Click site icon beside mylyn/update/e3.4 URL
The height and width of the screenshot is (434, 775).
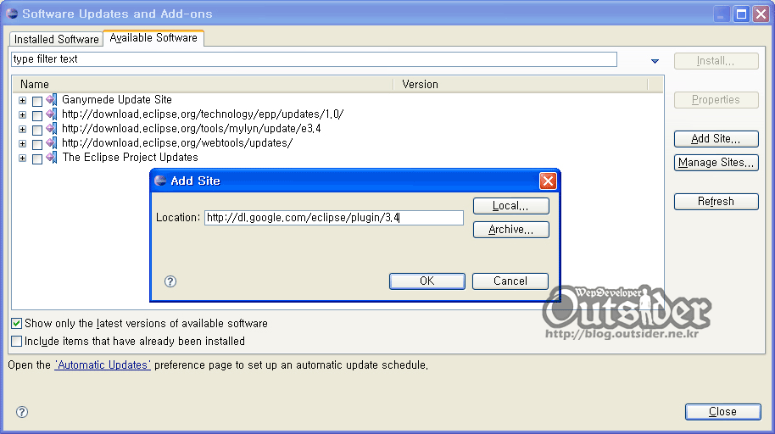click(x=52, y=129)
